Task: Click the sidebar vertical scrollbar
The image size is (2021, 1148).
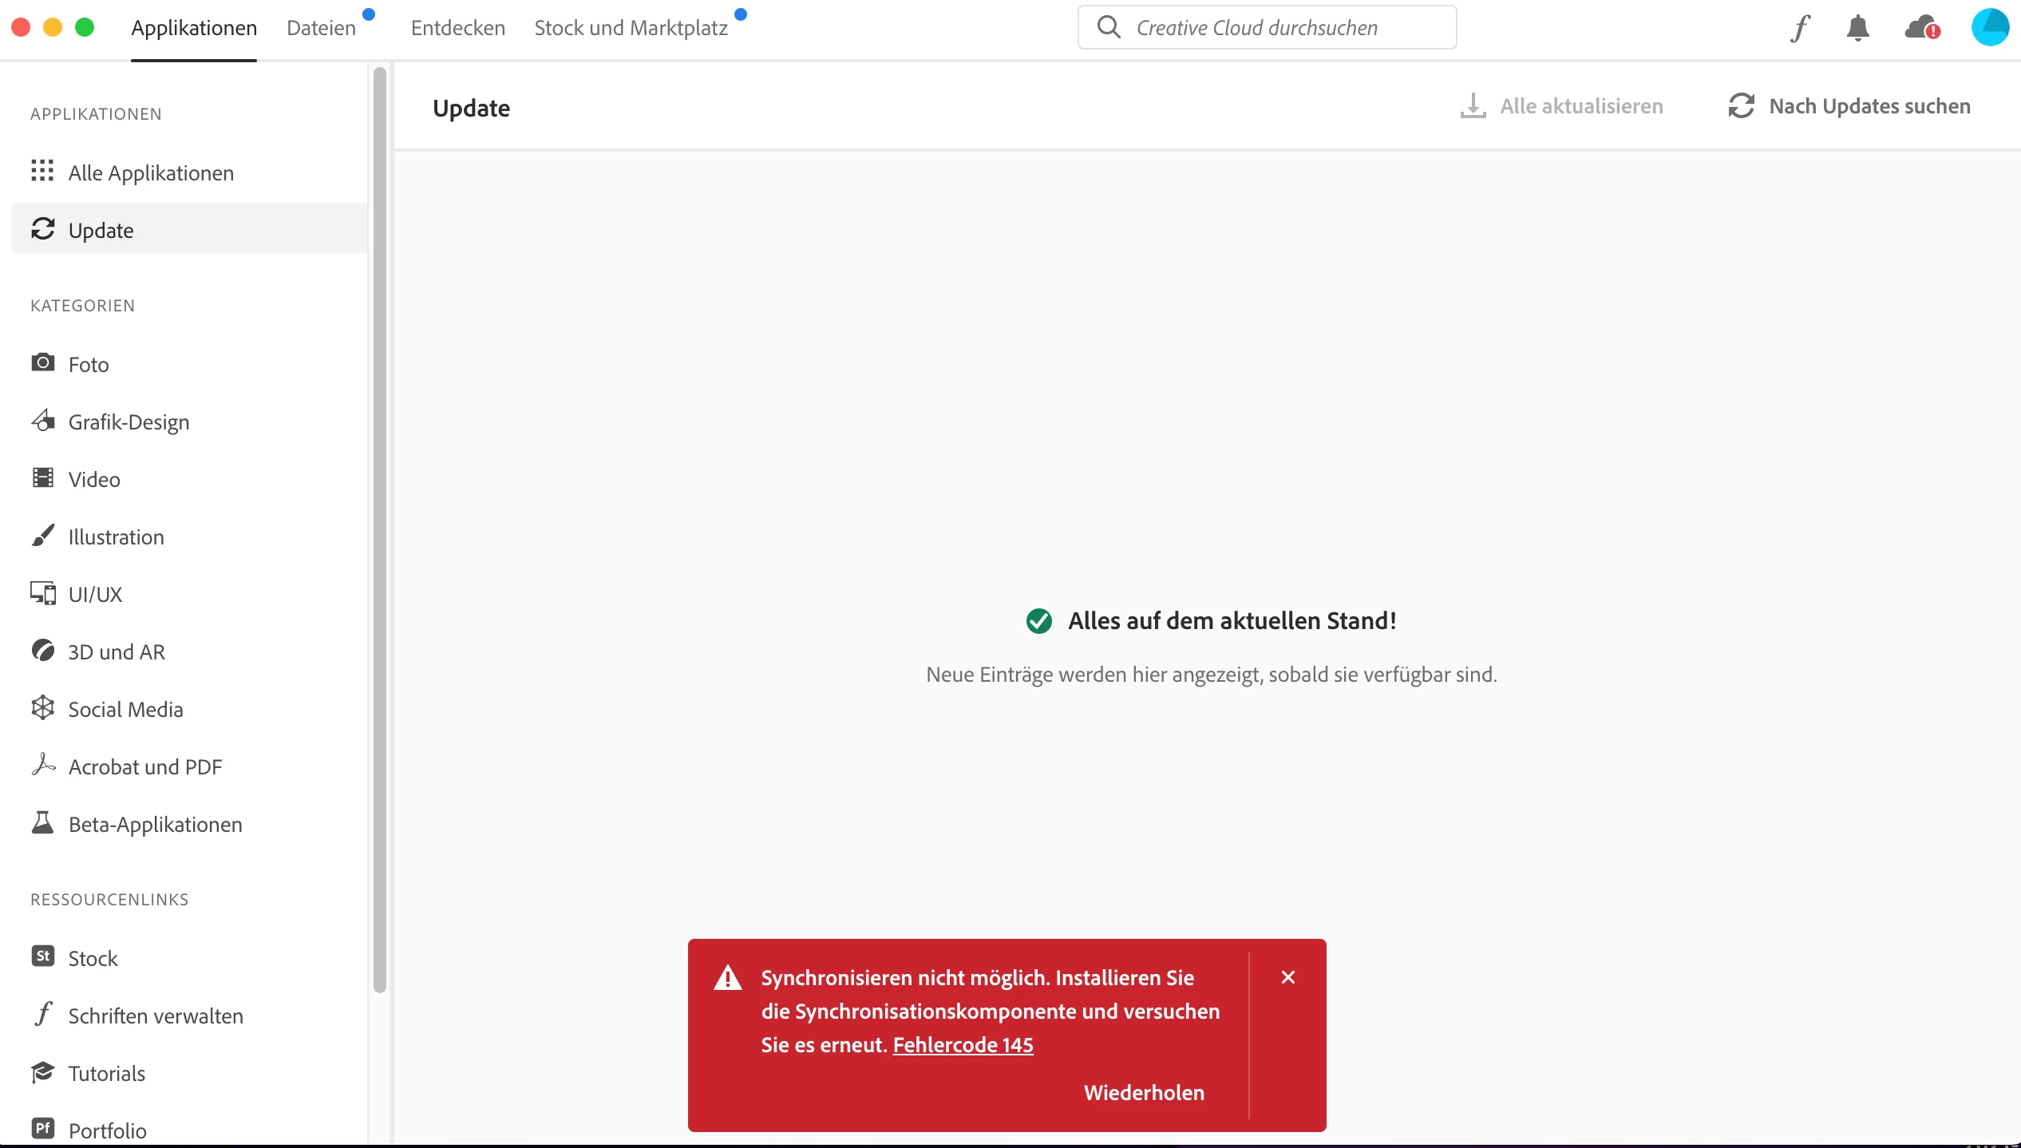Action: point(380,527)
